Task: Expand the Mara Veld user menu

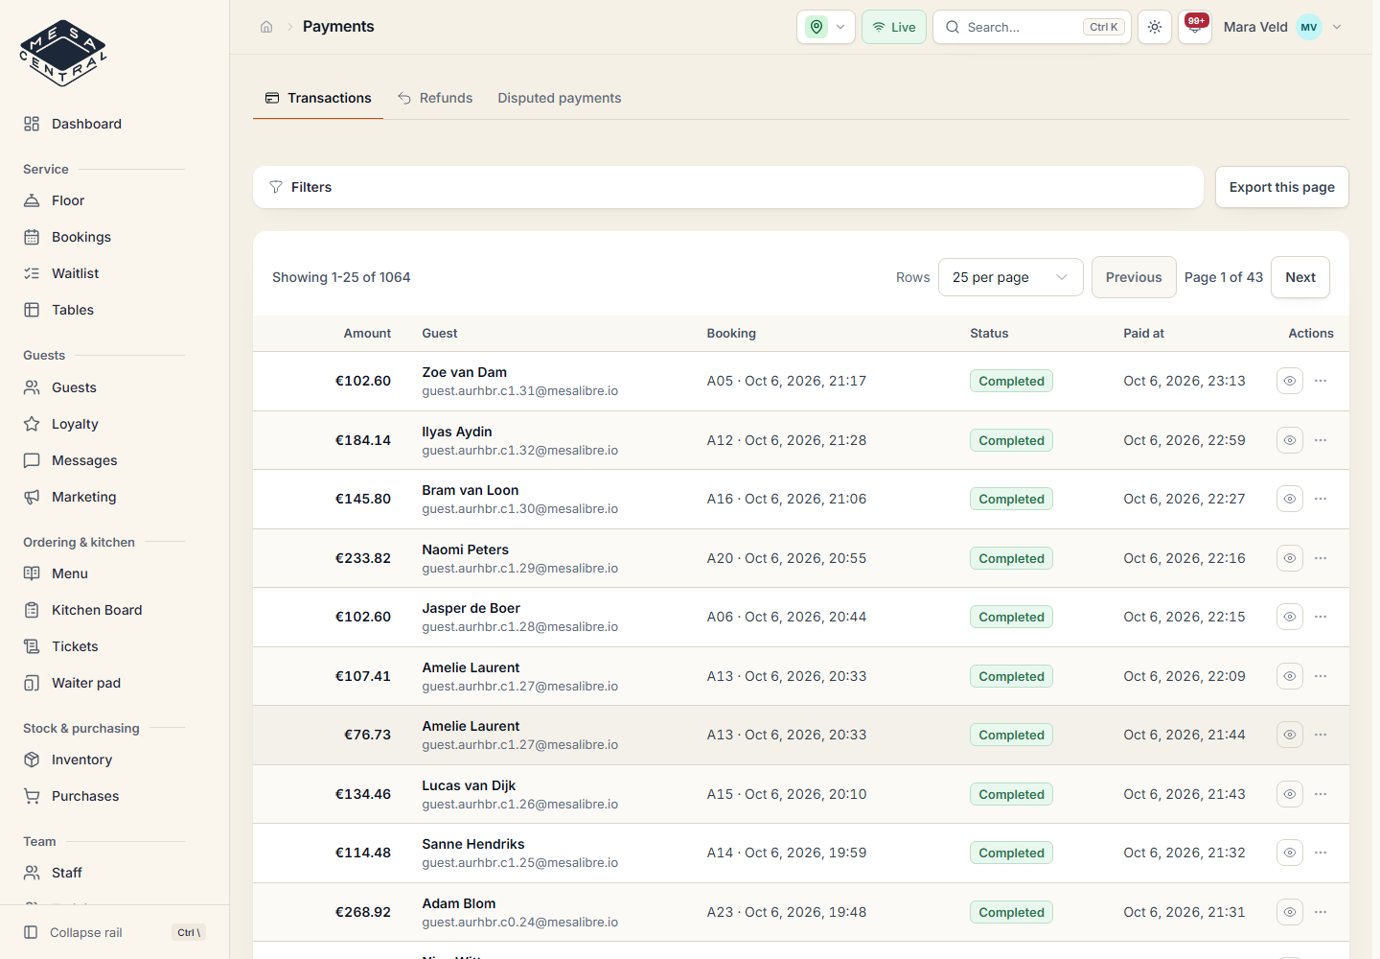Action: (1283, 27)
